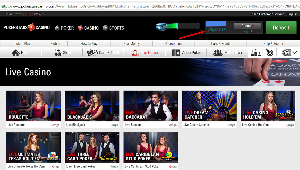The height and width of the screenshot is (170, 300).
Task: Change language via English link
Action: click(x=292, y=14)
